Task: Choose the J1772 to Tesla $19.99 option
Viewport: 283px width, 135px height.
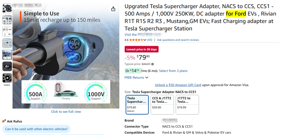Action: pyautogui.click(x=187, y=104)
